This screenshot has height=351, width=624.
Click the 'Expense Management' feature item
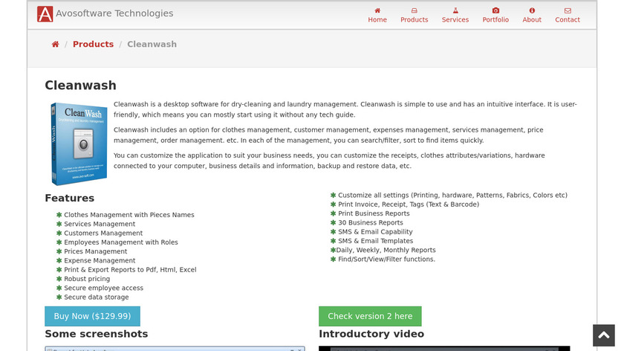(100, 260)
